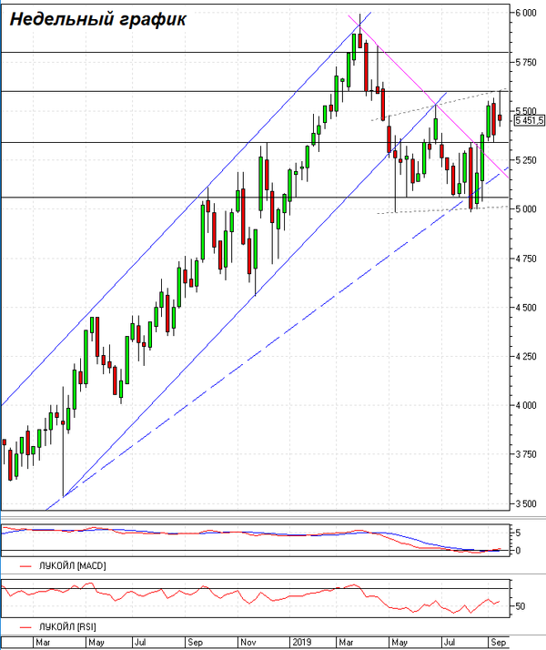
Task: Select the Nov label on time axis
Action: point(248,642)
